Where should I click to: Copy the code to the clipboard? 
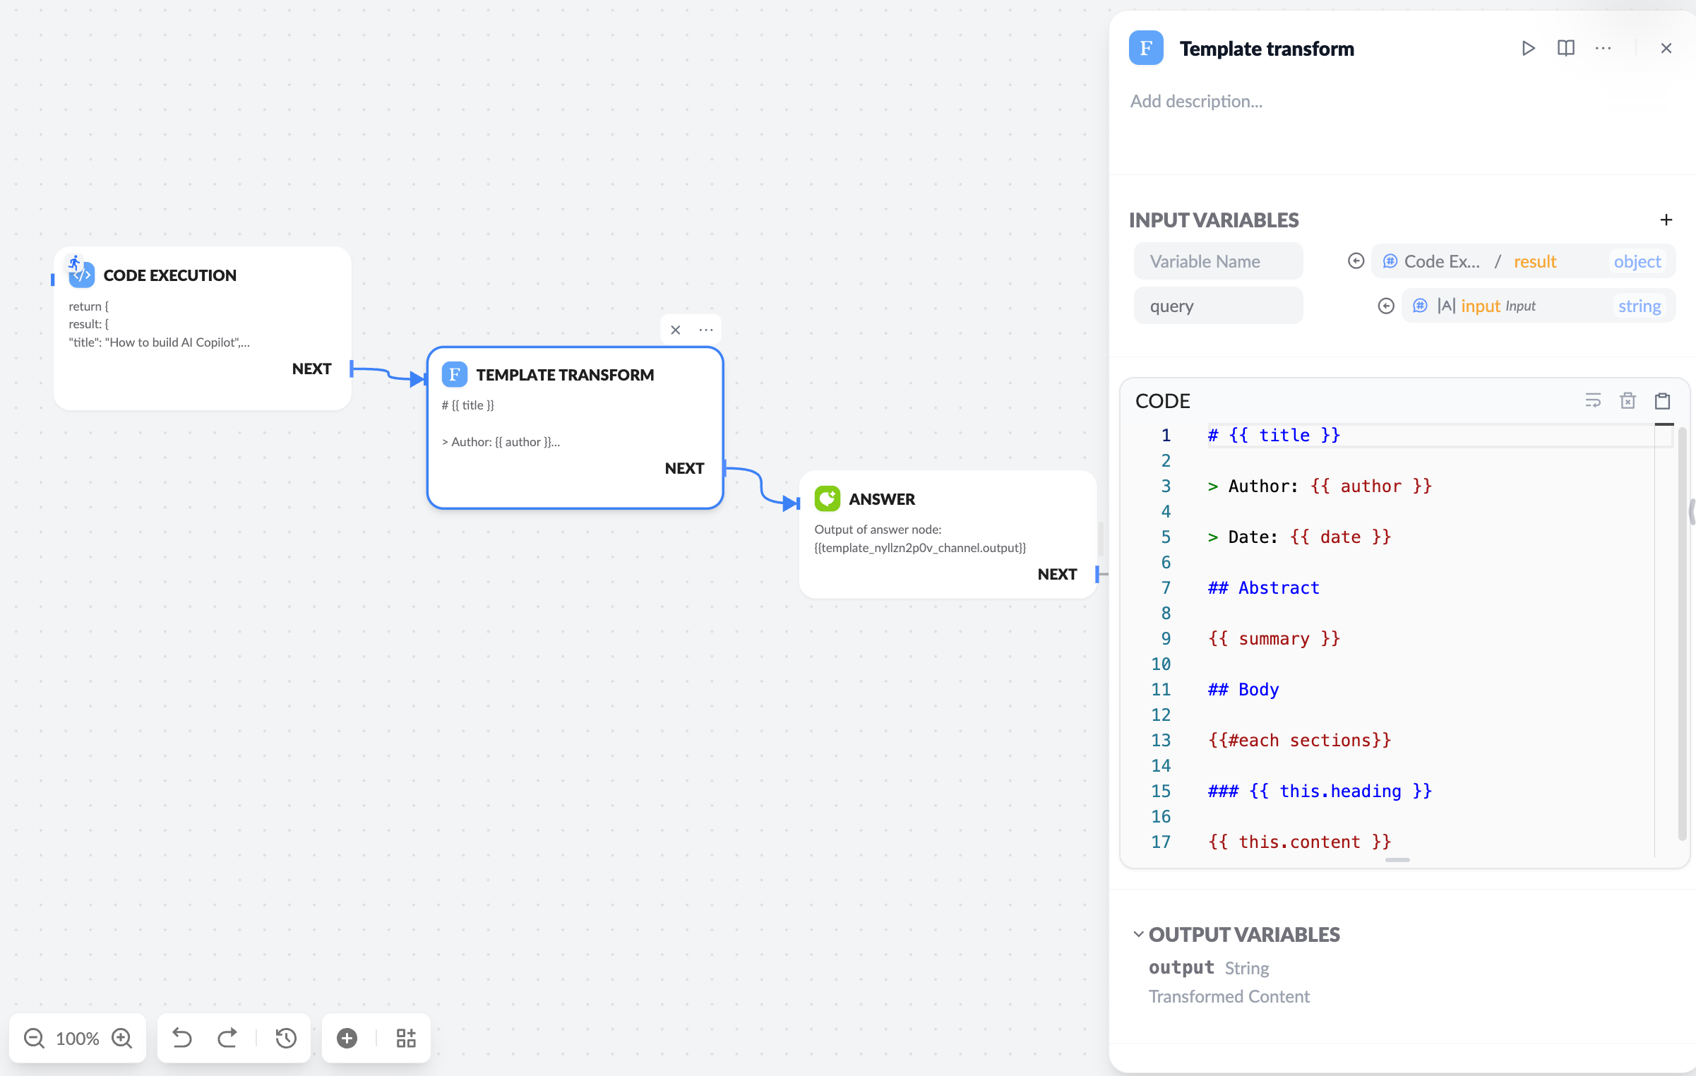point(1662,401)
